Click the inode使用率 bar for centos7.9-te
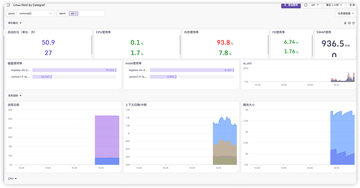The height and width of the screenshot is (188, 360). pos(163,77)
